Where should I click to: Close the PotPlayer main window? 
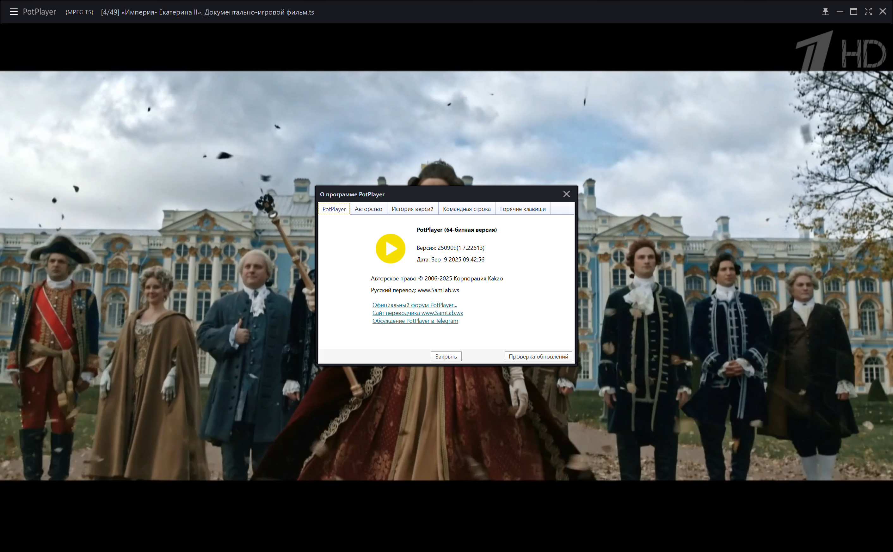(883, 12)
